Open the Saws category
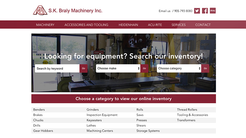 tap(140, 115)
